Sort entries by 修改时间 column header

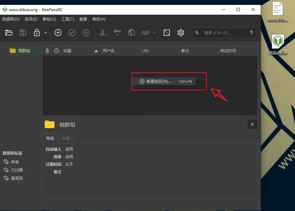238,51
